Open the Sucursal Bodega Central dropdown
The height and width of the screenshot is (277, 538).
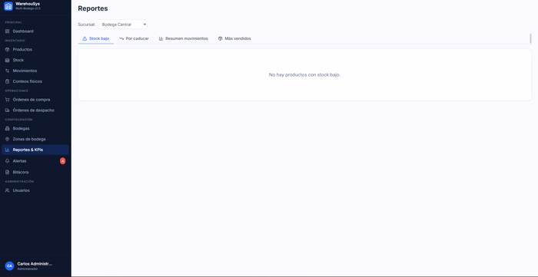(122, 25)
